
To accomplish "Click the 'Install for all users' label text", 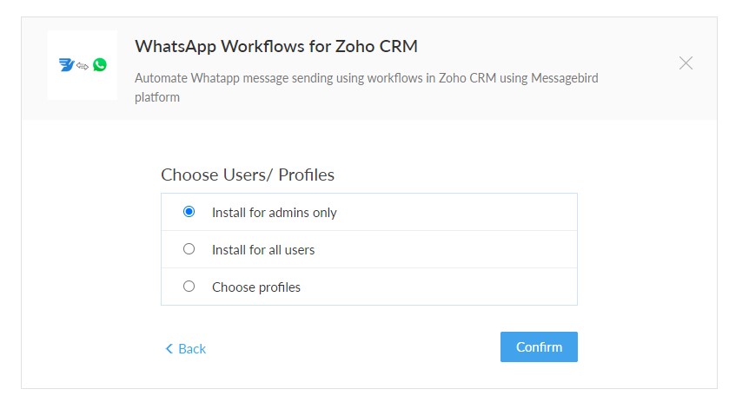I will click(x=263, y=250).
